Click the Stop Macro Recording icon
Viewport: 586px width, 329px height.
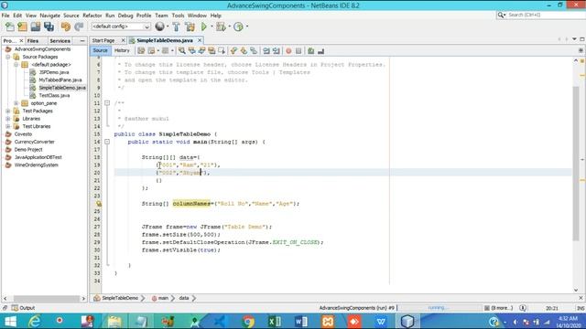pos(298,51)
